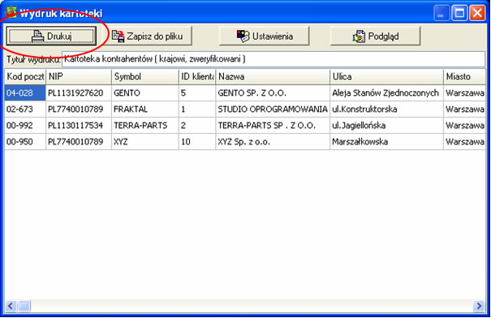Click the ID klienta cell in FRAKTAL row
This screenshot has width=491, height=318.
point(197,110)
